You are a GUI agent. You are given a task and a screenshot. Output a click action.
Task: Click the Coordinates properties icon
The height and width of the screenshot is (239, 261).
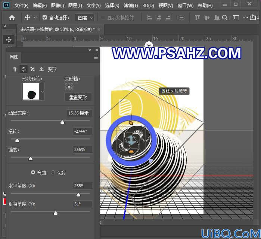coord(41,69)
